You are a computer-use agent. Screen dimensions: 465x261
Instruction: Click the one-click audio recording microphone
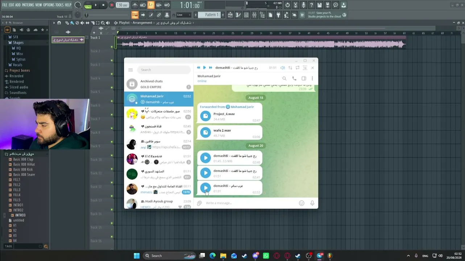(x=304, y=5)
